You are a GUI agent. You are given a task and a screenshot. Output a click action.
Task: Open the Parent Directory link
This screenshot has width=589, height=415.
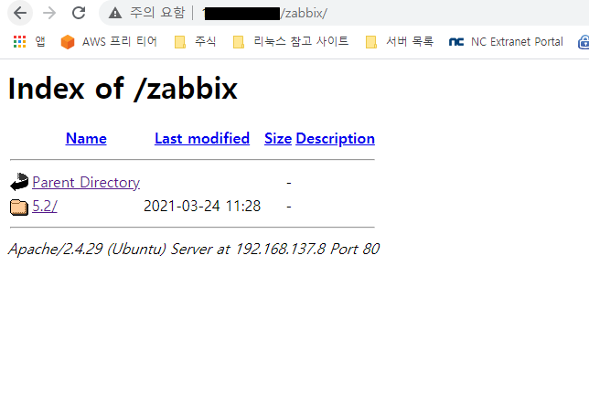pos(86,183)
